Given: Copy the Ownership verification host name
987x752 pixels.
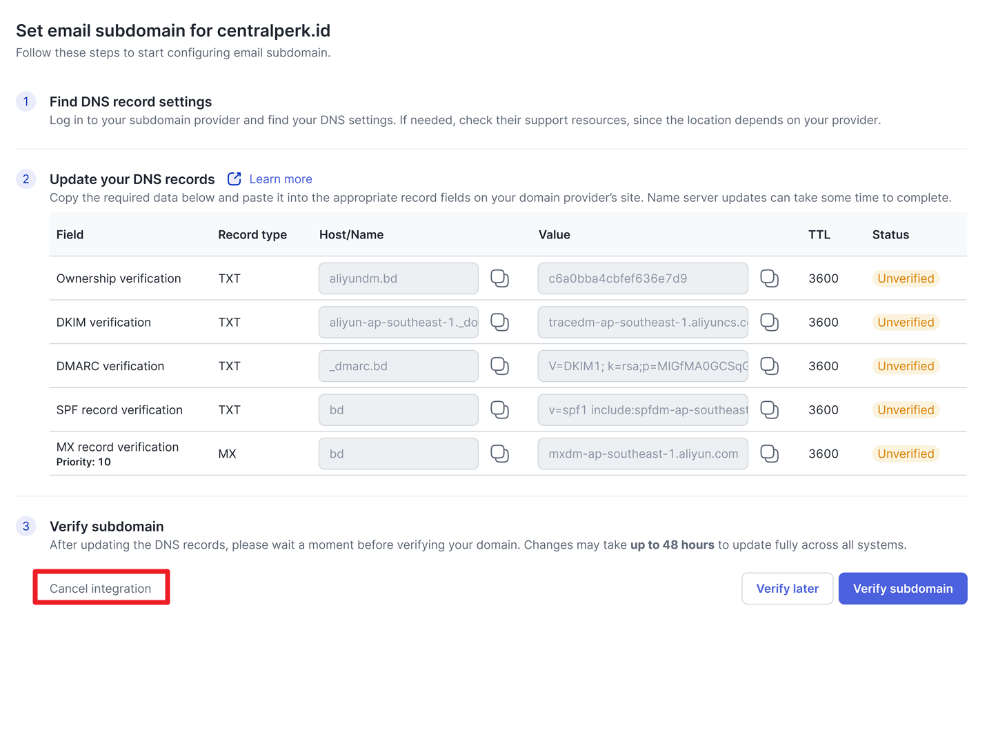Looking at the screenshot, I should pyautogui.click(x=499, y=278).
